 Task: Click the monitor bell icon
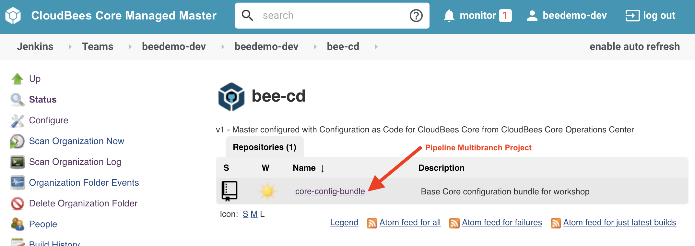tap(449, 16)
